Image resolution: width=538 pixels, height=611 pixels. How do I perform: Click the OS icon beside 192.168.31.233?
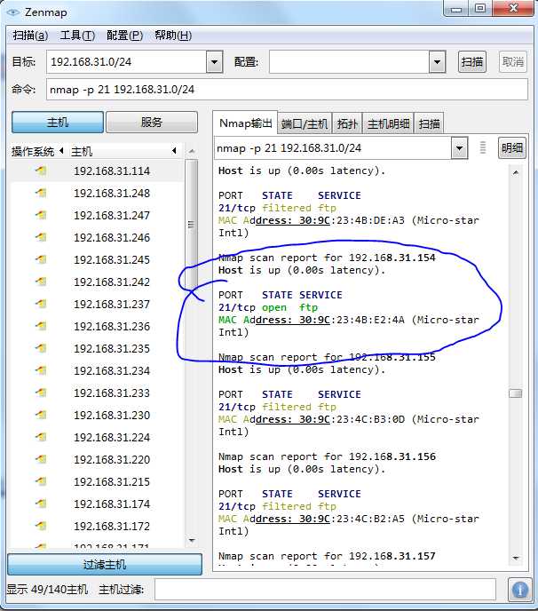tap(42, 393)
